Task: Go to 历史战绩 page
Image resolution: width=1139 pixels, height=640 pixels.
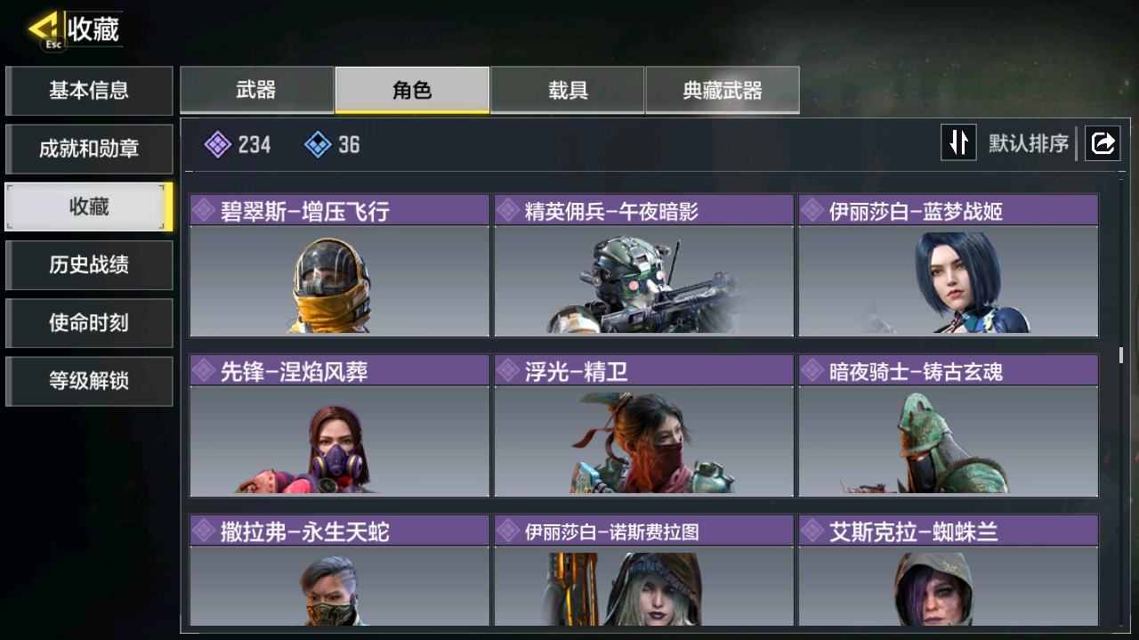Action: click(89, 264)
